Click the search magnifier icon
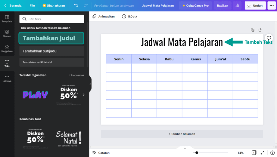 (x=24, y=19)
